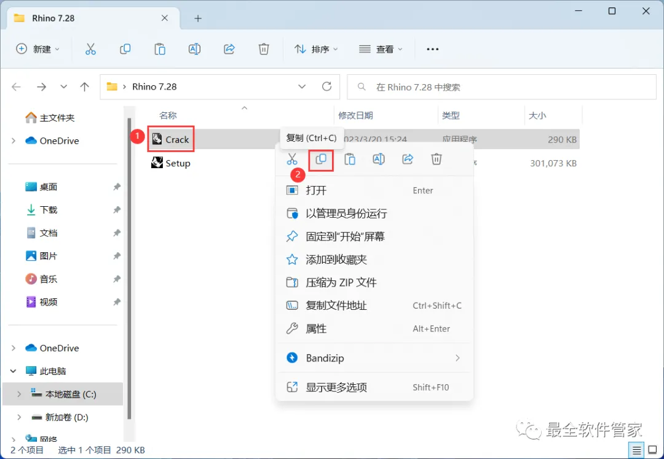Click the Share icon in the context menu

[408, 159]
